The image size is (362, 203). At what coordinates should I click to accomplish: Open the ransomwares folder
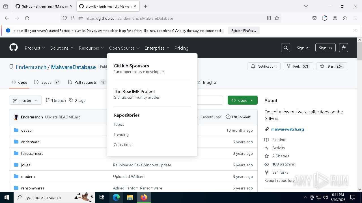click(33, 188)
